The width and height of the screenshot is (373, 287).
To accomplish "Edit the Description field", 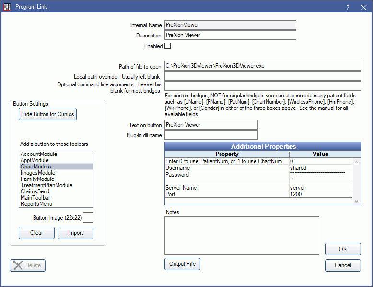I will pyautogui.click(x=230, y=35).
